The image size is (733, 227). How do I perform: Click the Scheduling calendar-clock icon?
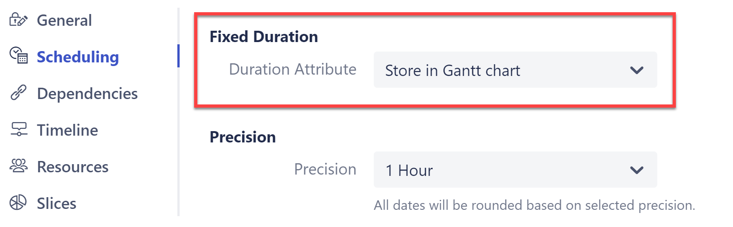coord(19,55)
